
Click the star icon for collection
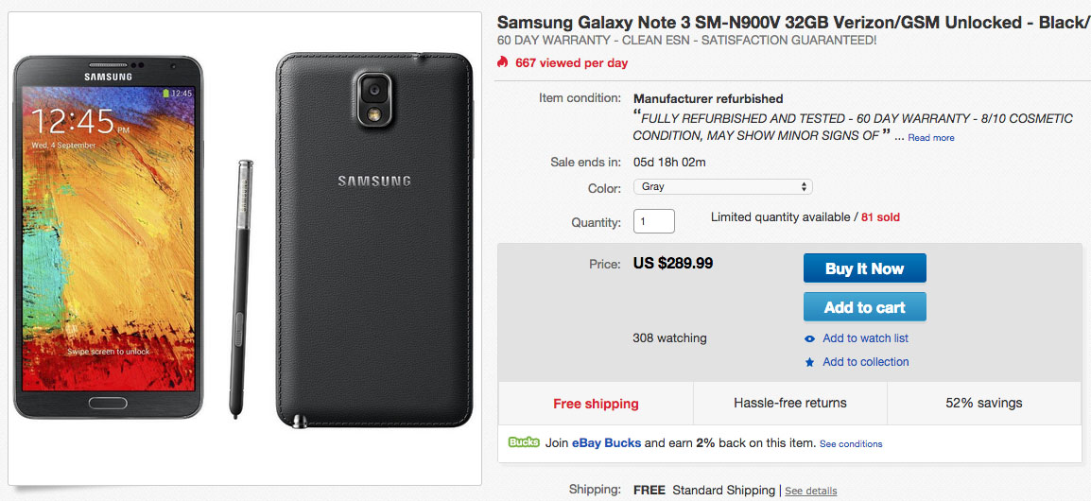point(809,362)
